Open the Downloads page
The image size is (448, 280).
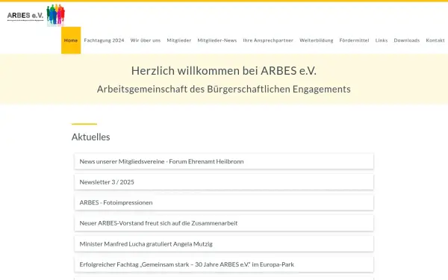[x=407, y=40]
